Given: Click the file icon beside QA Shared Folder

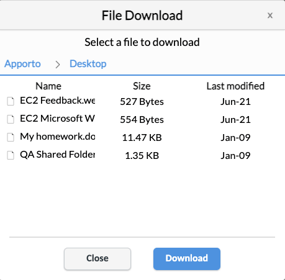Looking at the screenshot, I should [11, 155].
